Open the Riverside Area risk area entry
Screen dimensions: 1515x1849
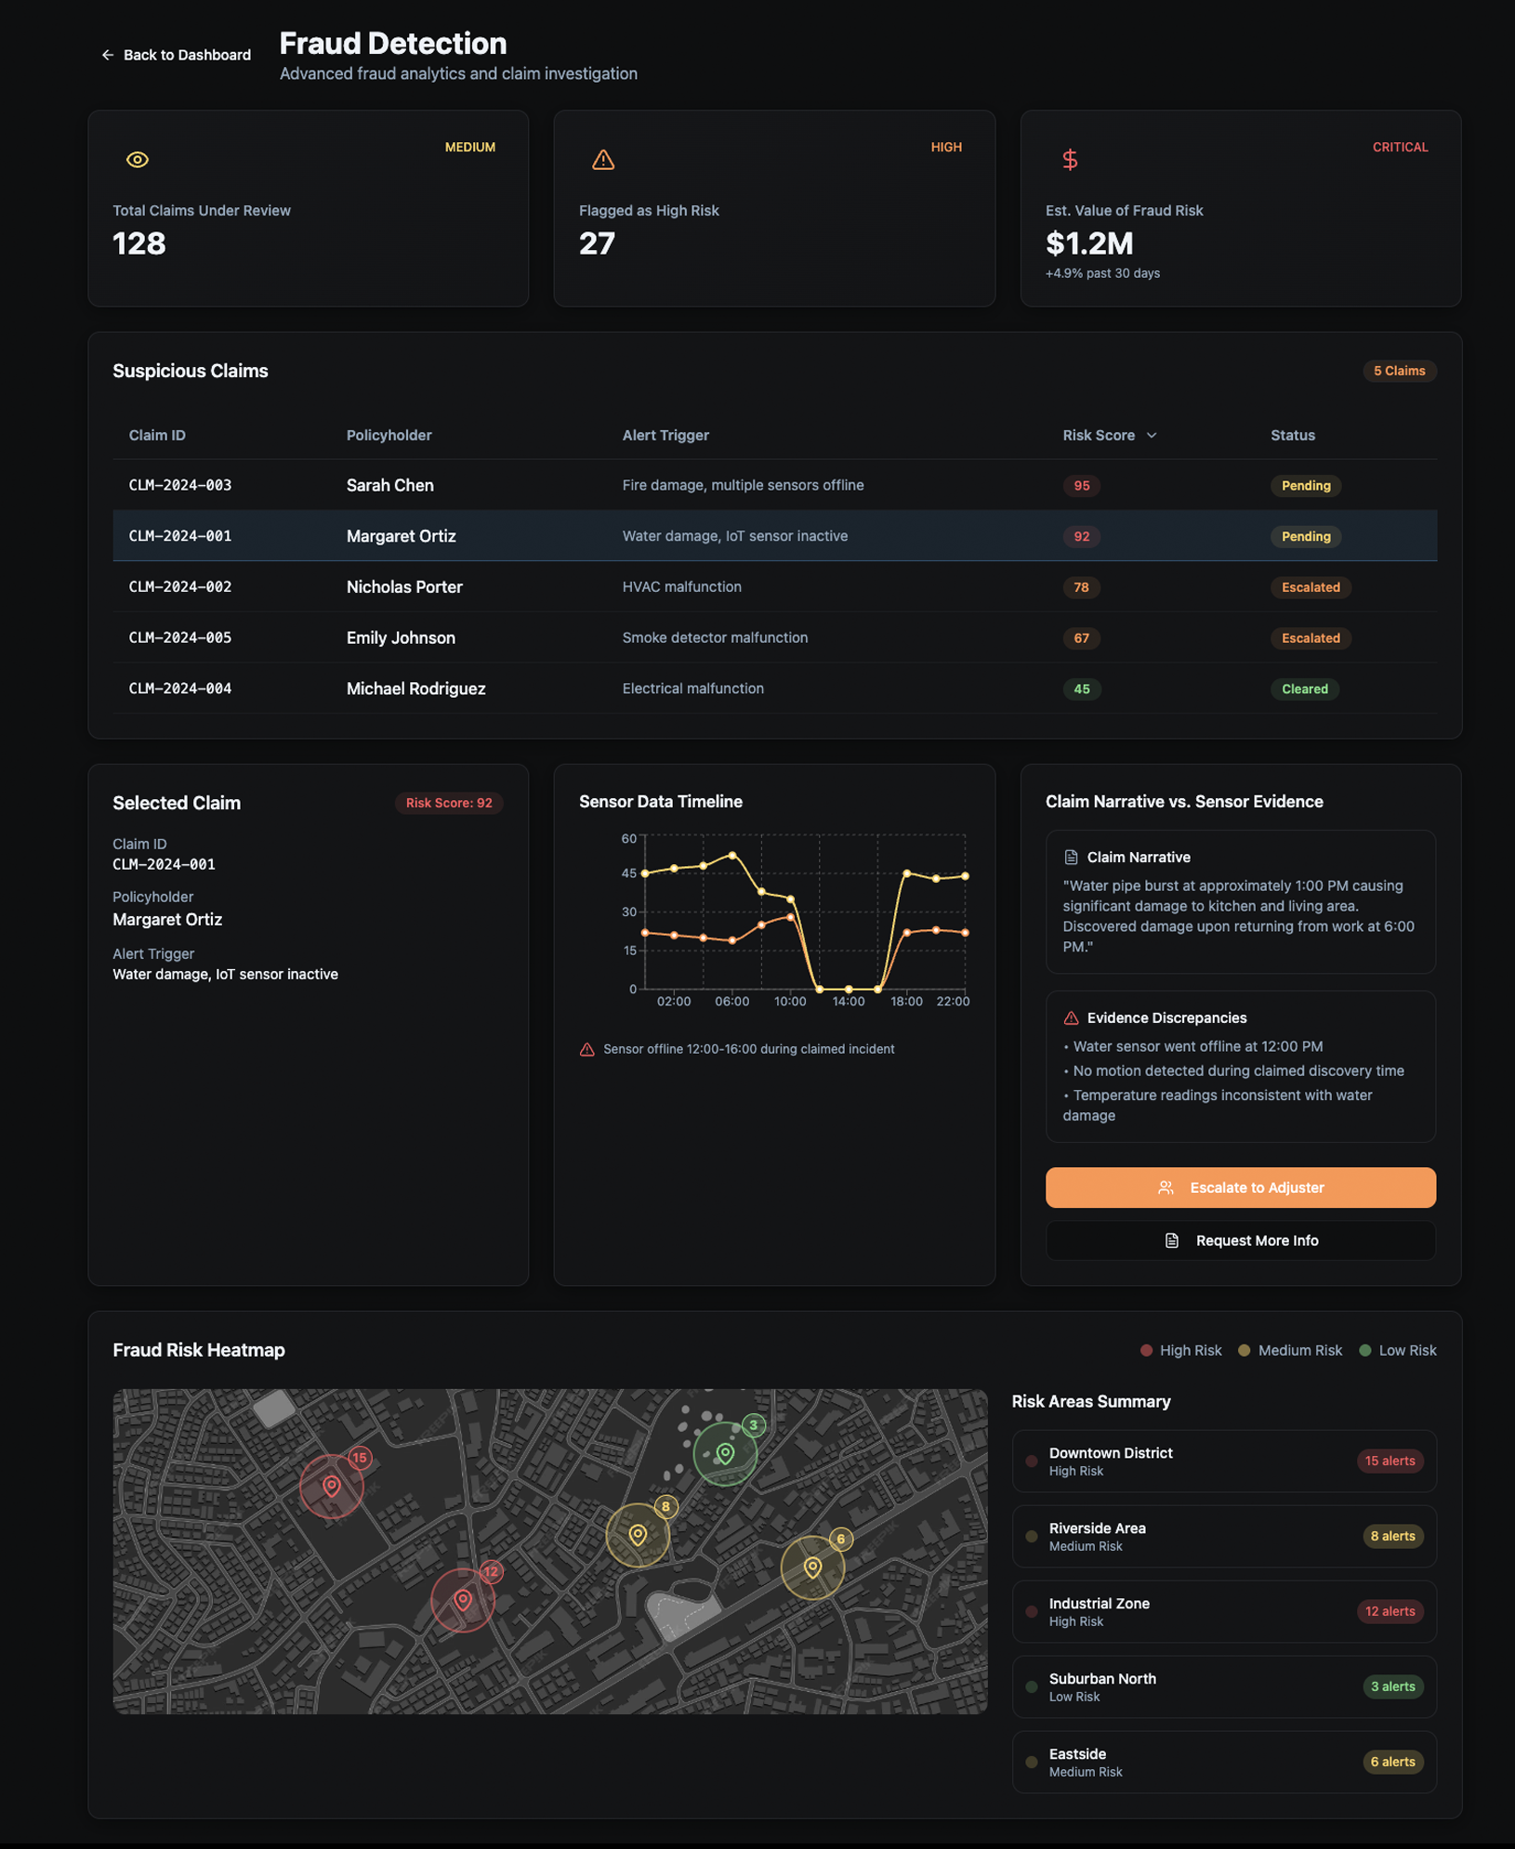pos(1223,1536)
